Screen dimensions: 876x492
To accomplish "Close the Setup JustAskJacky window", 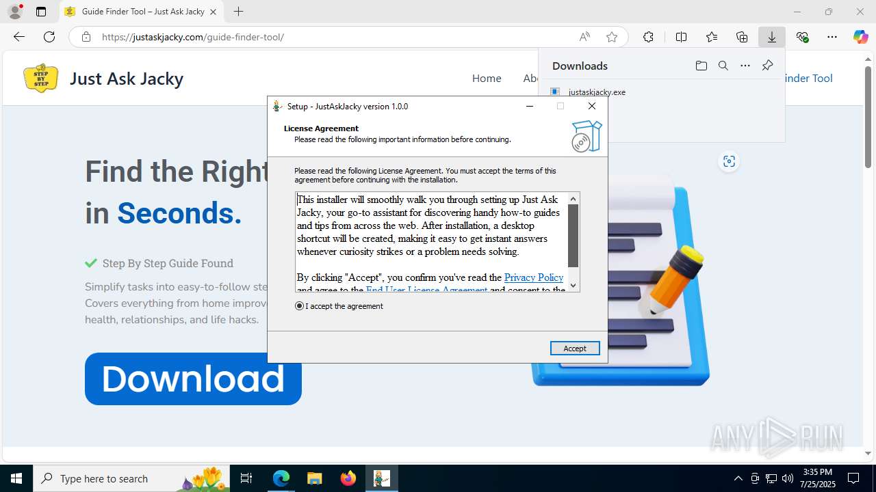I will tap(592, 106).
